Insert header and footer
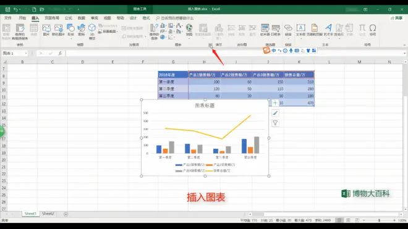The image size is (408, 229). [314, 30]
